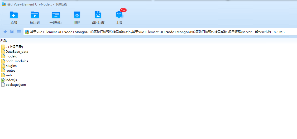Select the routes folder icon
Image resolution: width=297 pixels, height=139 pixels.
[3, 71]
